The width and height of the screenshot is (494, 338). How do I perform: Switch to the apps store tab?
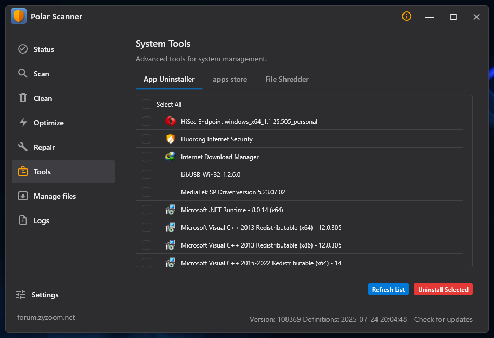coord(230,80)
